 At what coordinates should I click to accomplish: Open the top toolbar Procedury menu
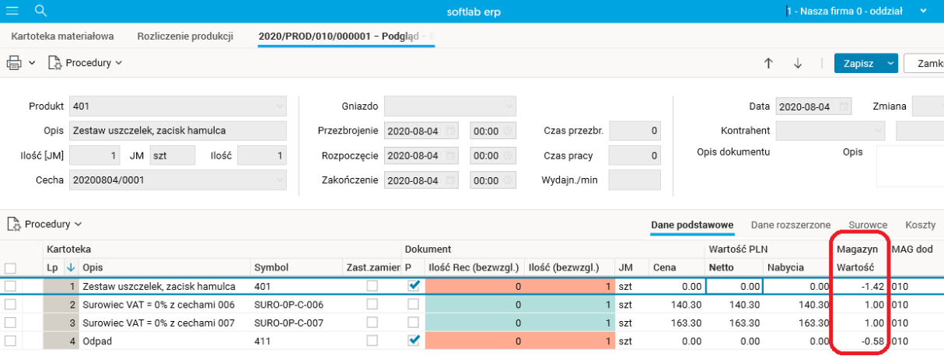86,63
